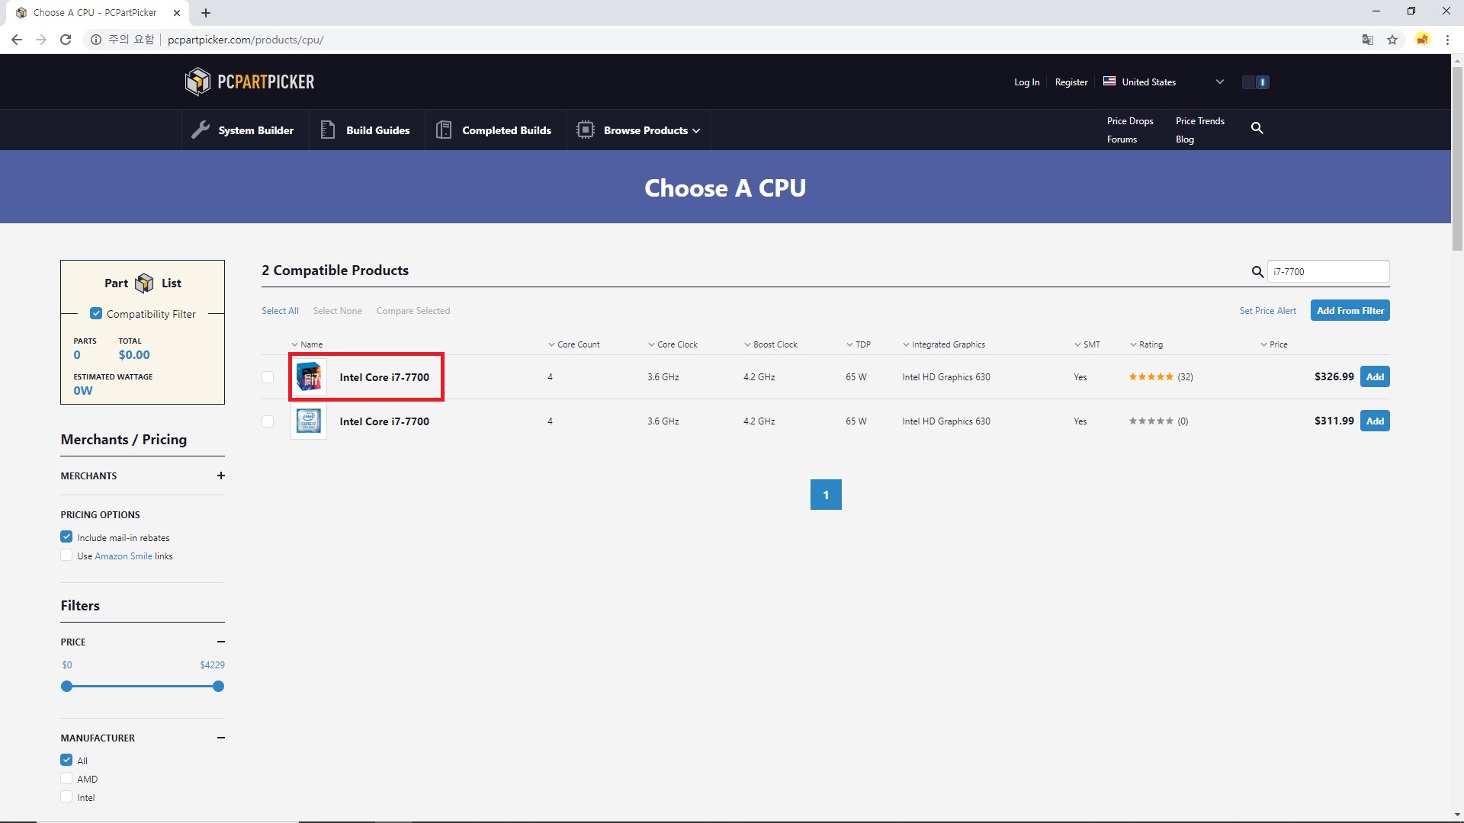The height and width of the screenshot is (823, 1464).
Task: Click the maximum price slider handle
Action: click(219, 687)
